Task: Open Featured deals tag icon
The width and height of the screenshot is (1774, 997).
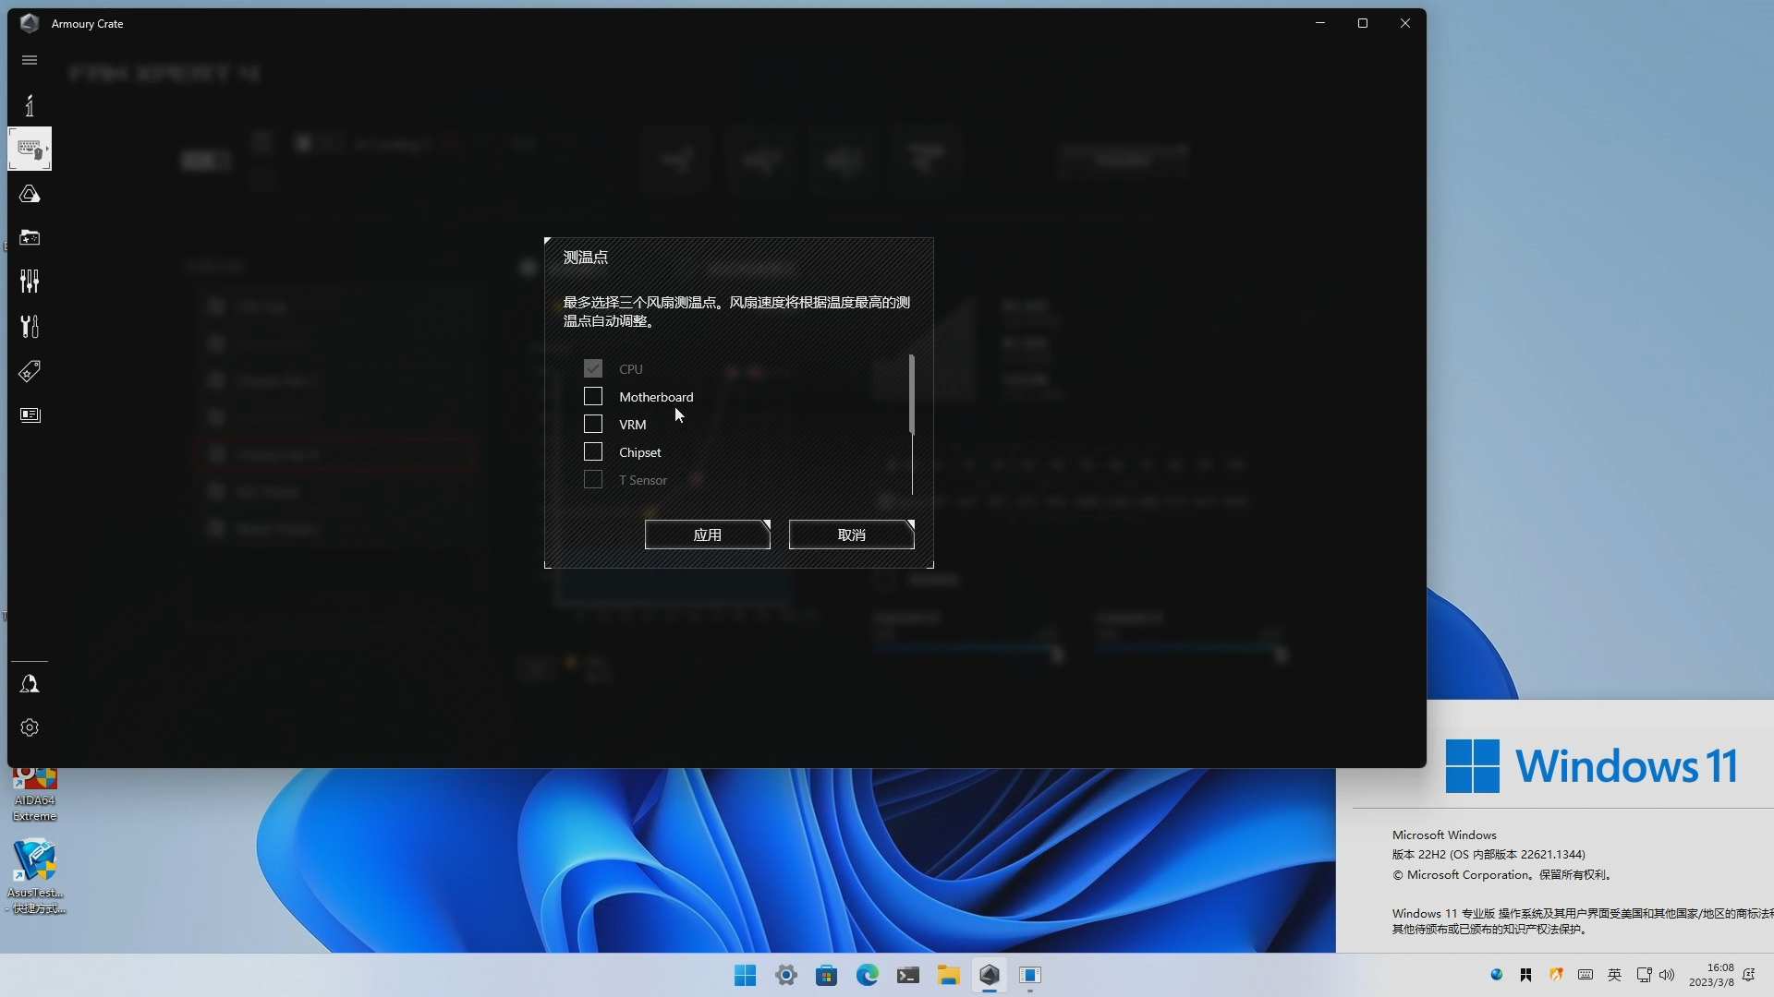Action: tap(30, 371)
